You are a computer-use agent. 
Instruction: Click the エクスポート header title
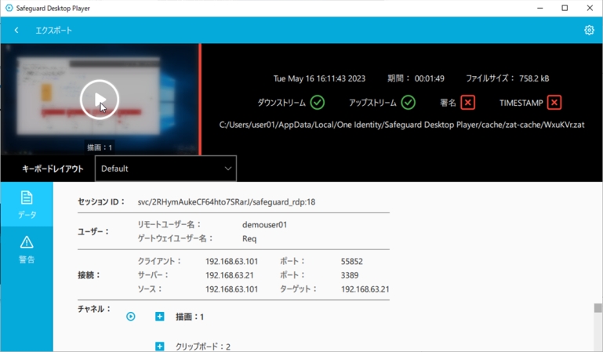[x=54, y=31]
